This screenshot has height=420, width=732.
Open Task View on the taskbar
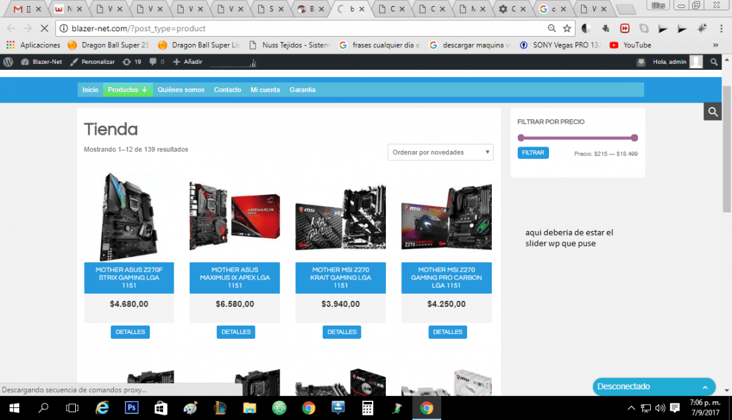(x=73, y=408)
